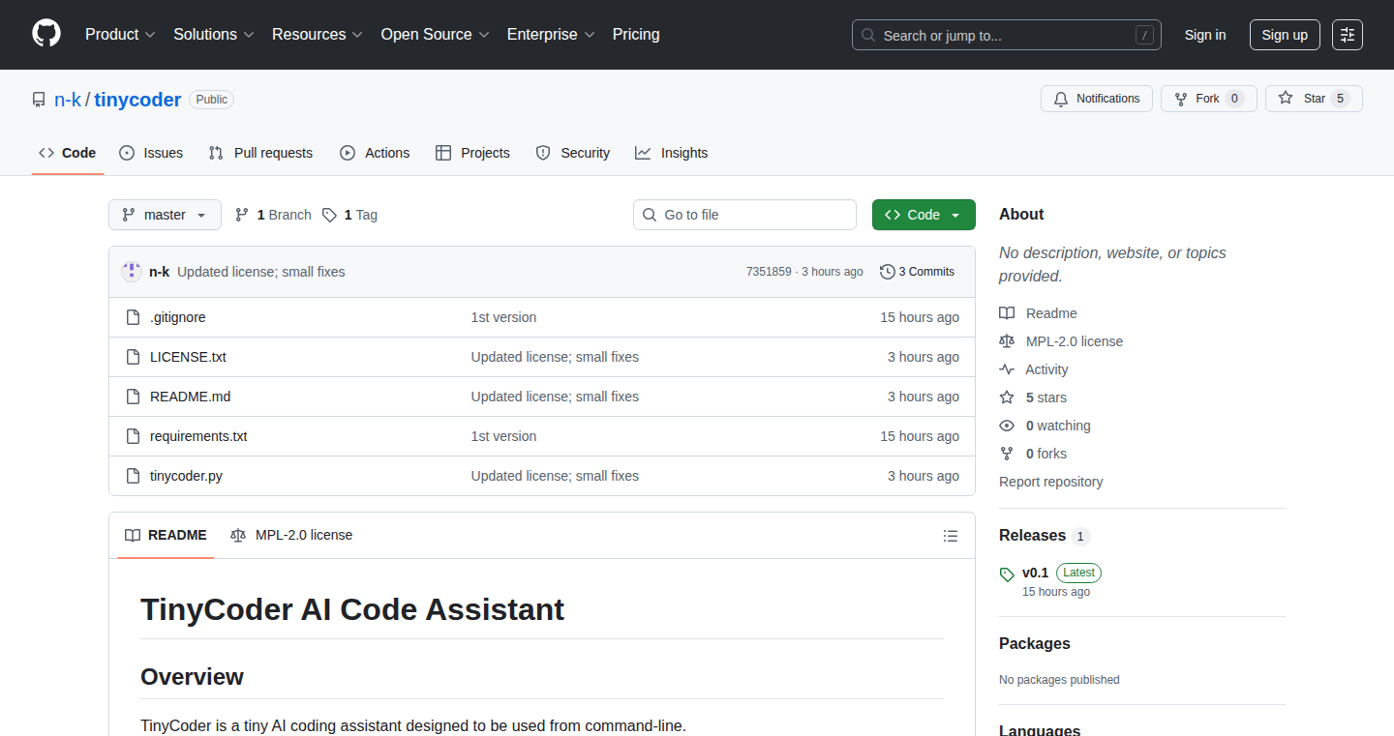Viewport: 1394px width, 736px height.
Task: Click the repository icon beside n-k
Action: point(39,100)
